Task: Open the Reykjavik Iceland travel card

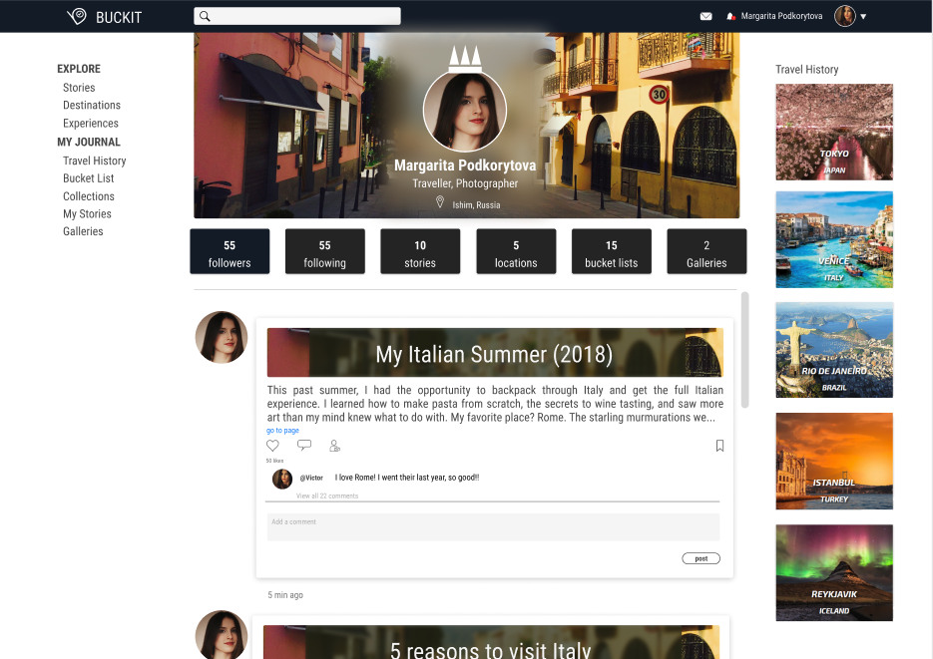Action: tap(834, 573)
